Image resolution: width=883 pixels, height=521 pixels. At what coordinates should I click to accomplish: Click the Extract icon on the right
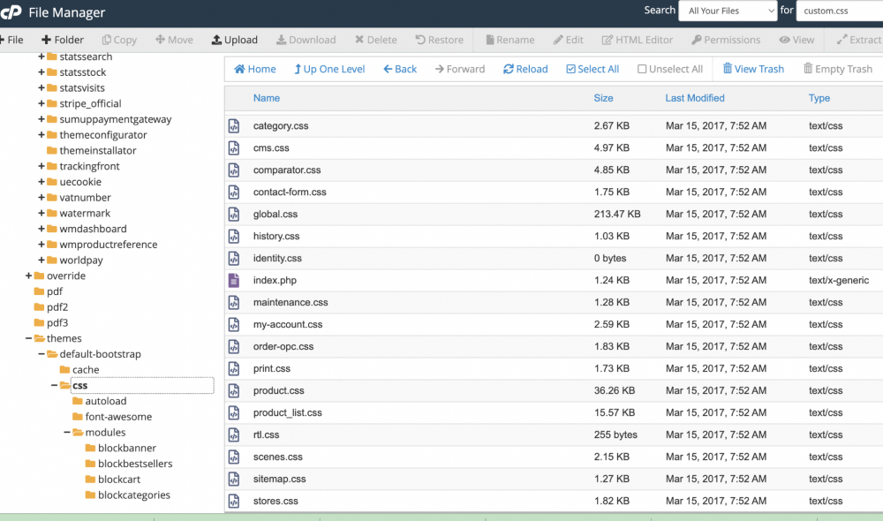coord(864,39)
